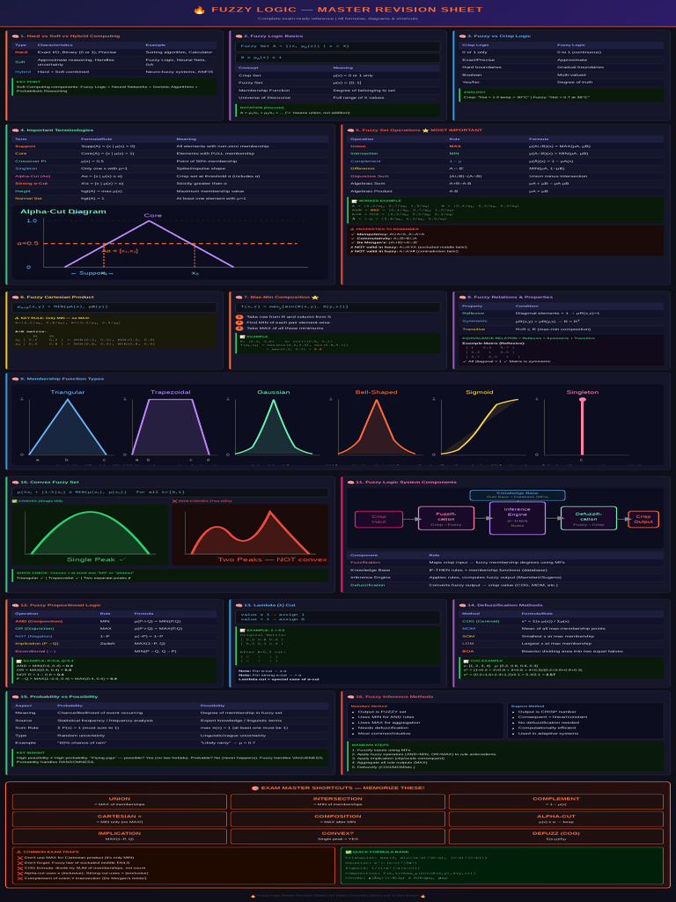Viewport: 676px width, 902px height.
Task: Click the star icon after 'Max-Min Composition'
Action: pyautogui.click(x=314, y=298)
